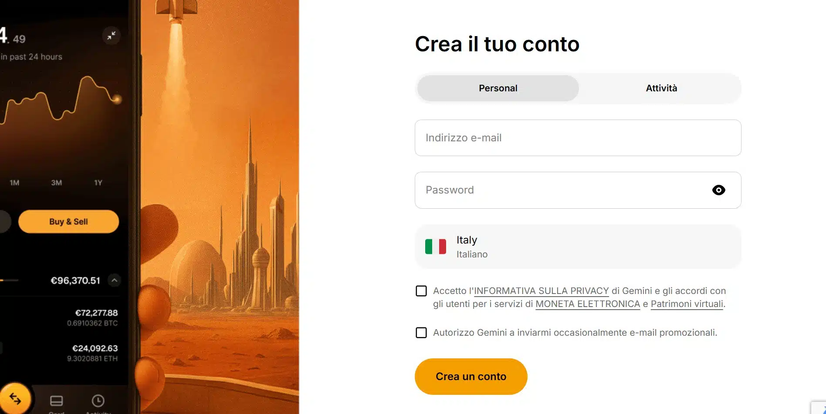Screen dimensions: 826x414
Task: Collapse the price chart with the arrows icon
Action: pyautogui.click(x=111, y=36)
